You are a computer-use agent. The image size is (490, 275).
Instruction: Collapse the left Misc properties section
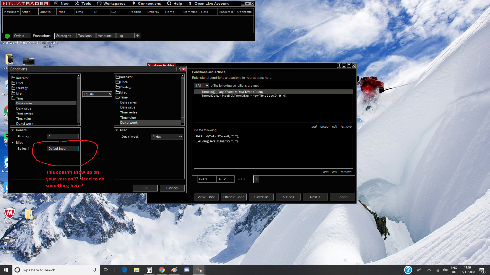pyautogui.click(x=13, y=143)
